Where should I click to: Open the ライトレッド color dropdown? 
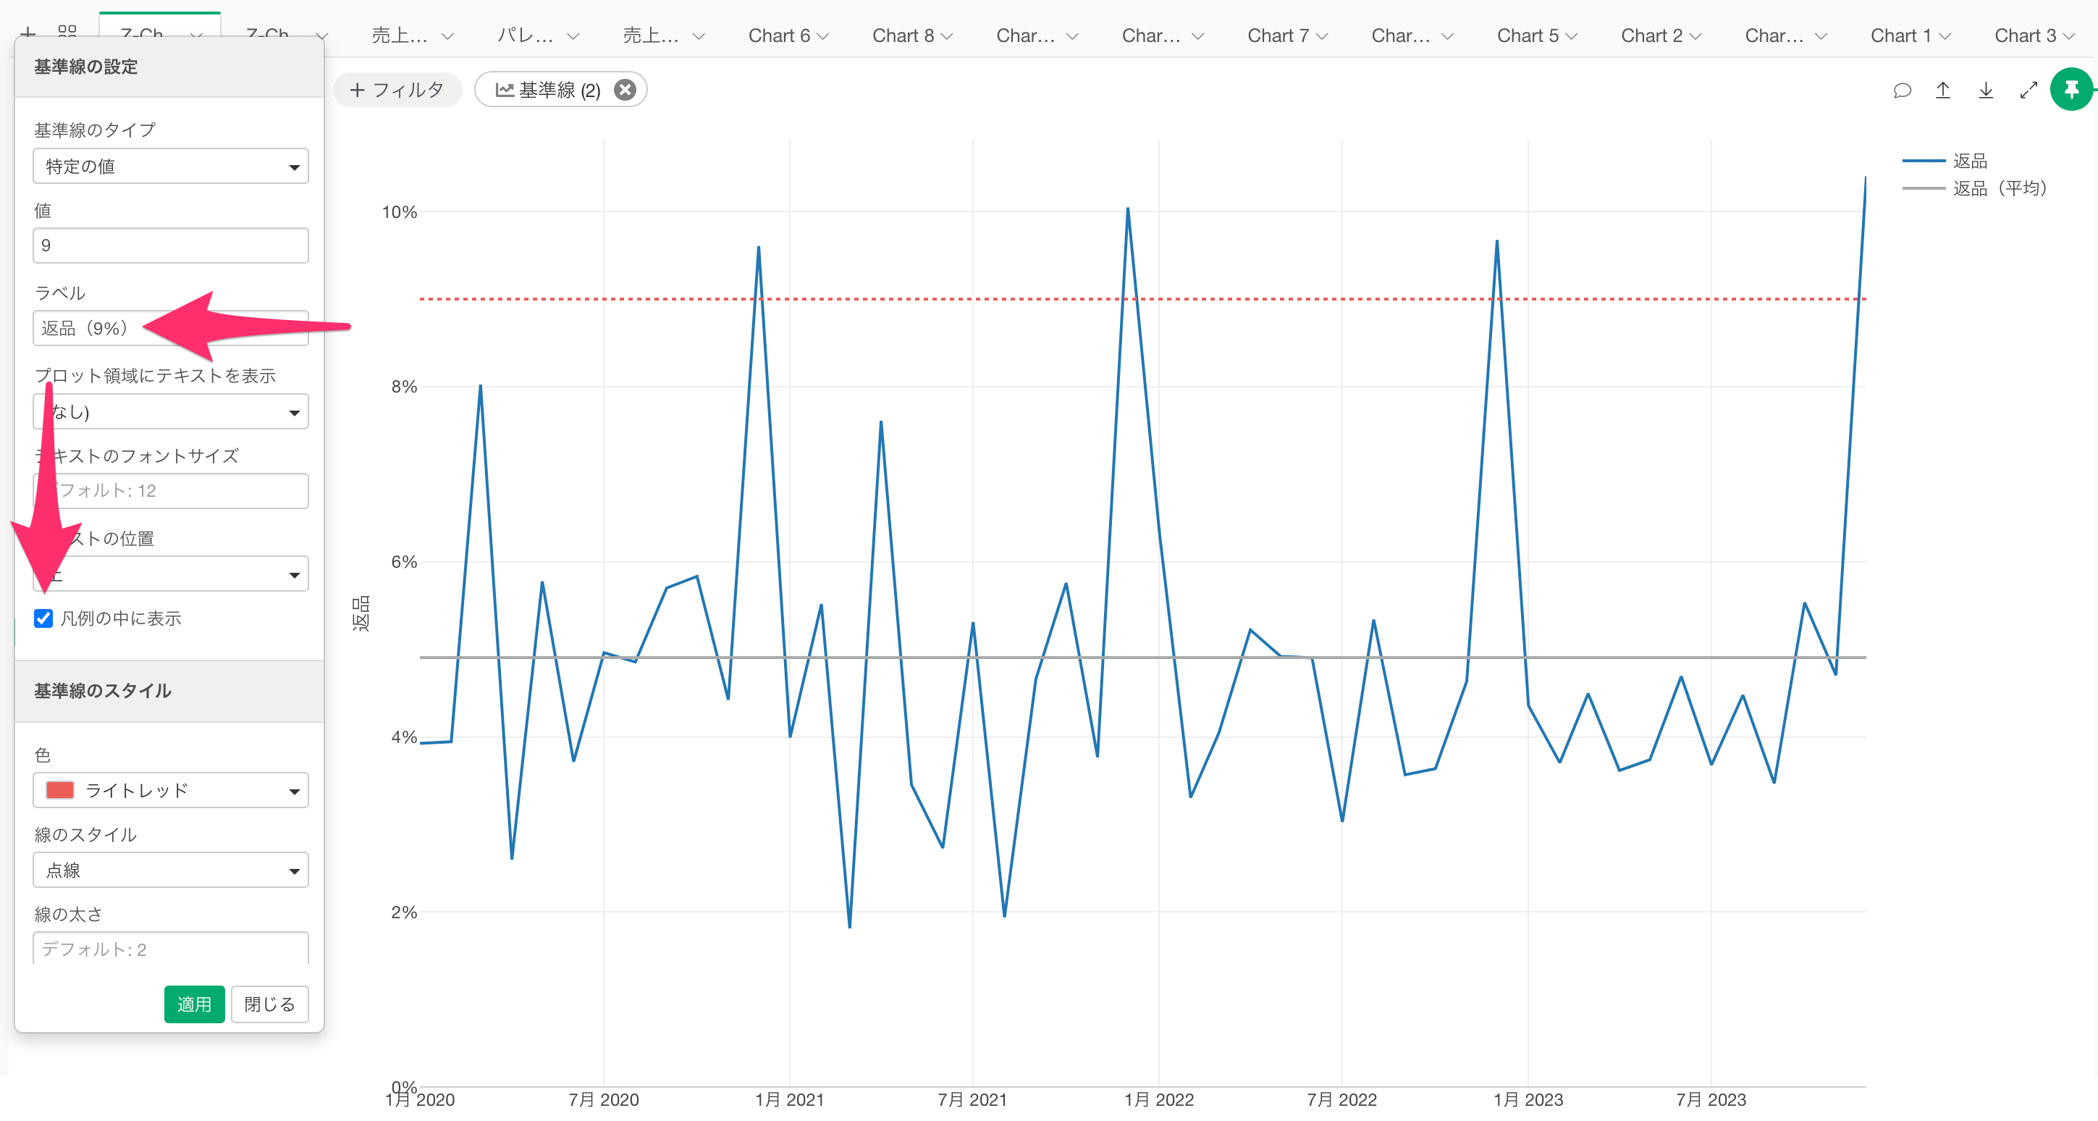click(170, 790)
